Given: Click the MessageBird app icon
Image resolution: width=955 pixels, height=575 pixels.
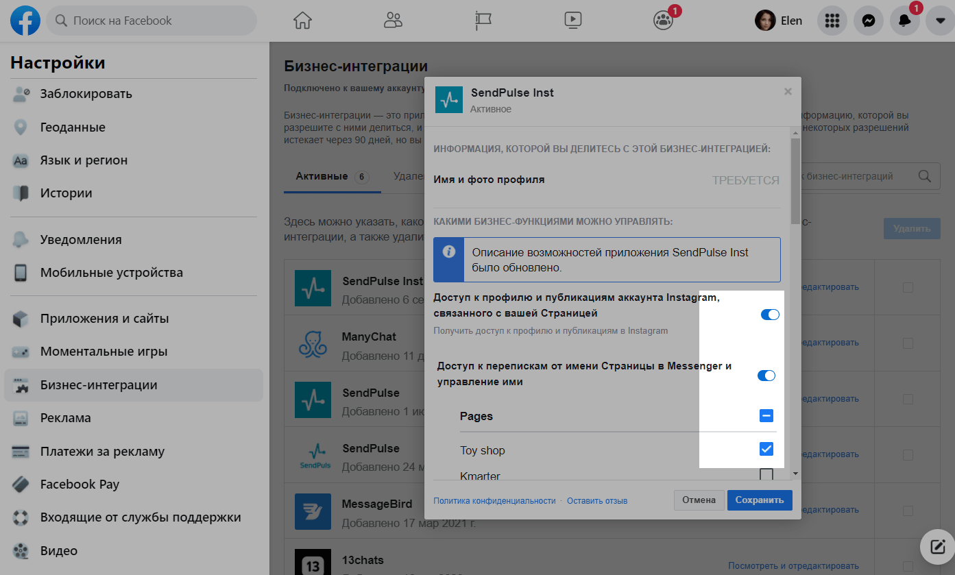Looking at the screenshot, I should click(313, 511).
